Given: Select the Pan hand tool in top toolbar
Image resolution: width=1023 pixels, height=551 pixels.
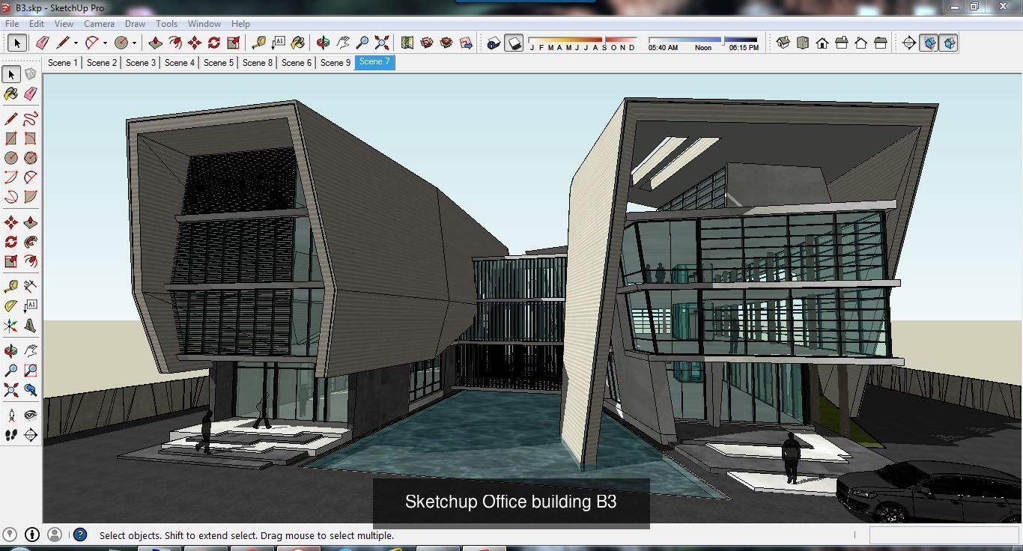Looking at the screenshot, I should point(343,43).
